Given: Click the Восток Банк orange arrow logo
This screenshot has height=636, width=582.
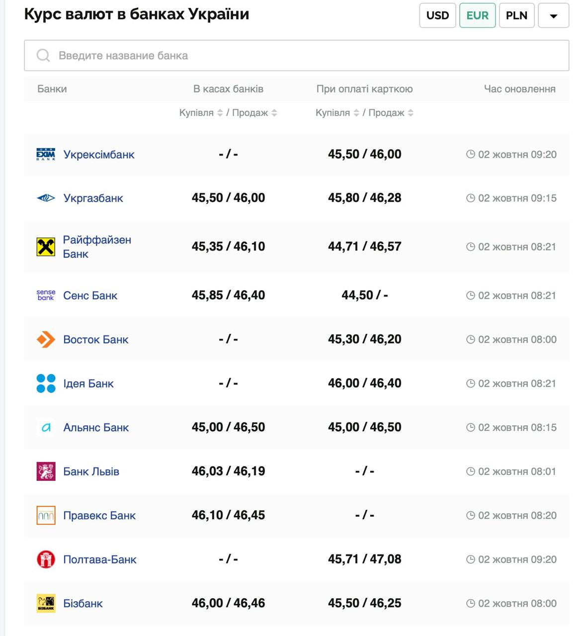Looking at the screenshot, I should (x=46, y=340).
